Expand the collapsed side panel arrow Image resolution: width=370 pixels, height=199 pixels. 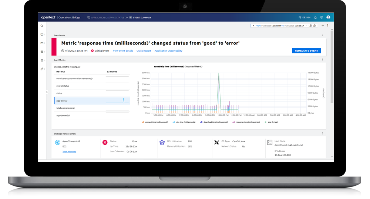[x=47, y=92]
